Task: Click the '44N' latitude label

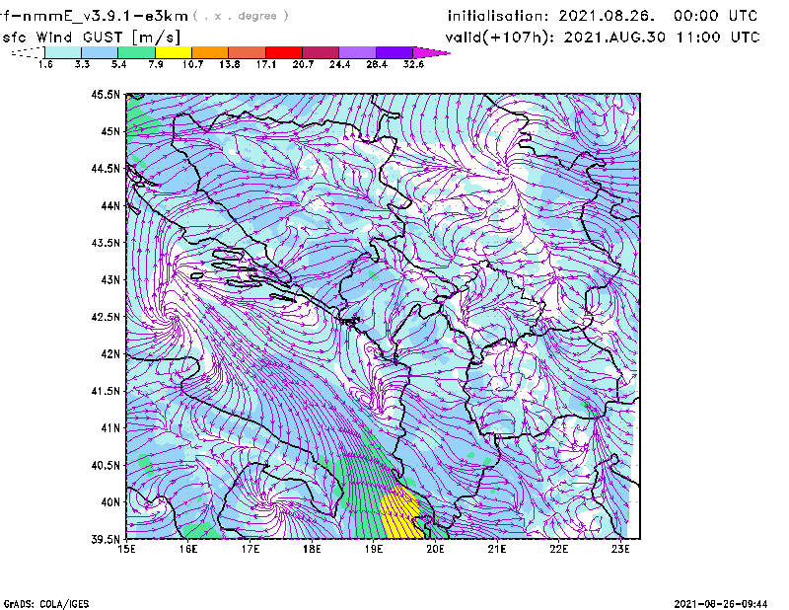Action: click(110, 205)
